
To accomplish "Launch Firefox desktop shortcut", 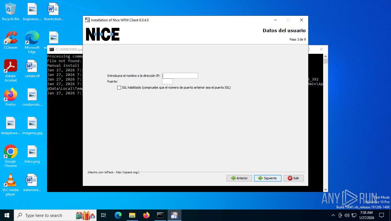I will pos(11,97).
